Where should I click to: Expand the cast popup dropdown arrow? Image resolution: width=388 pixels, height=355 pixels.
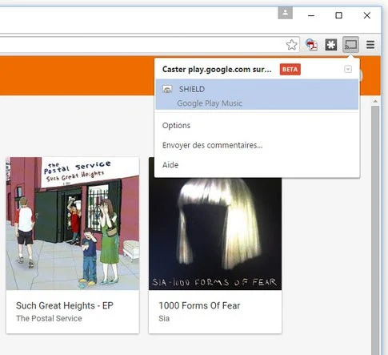point(348,70)
